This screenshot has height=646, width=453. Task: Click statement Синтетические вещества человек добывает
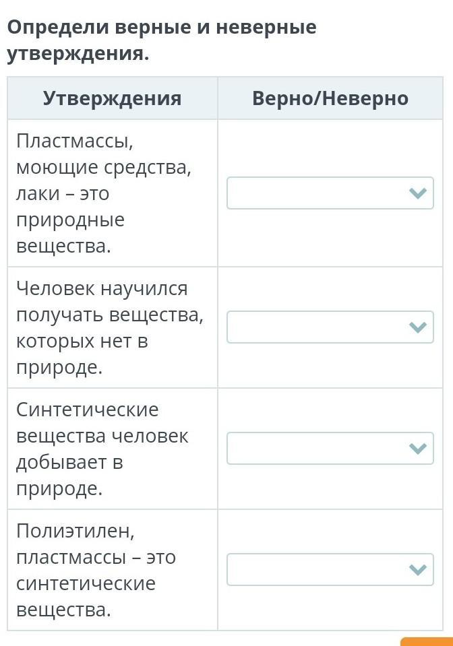[102, 449]
